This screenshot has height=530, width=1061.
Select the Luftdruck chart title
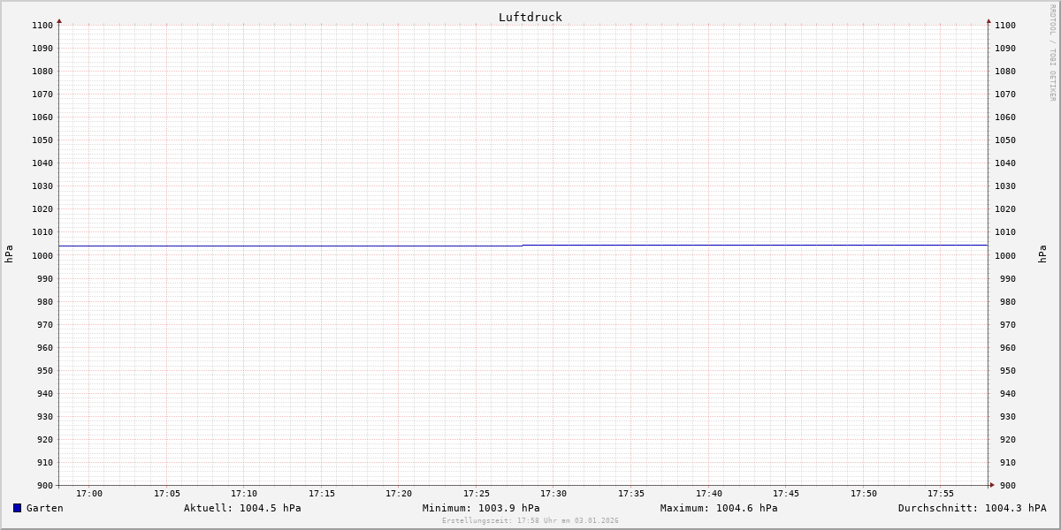530,17
